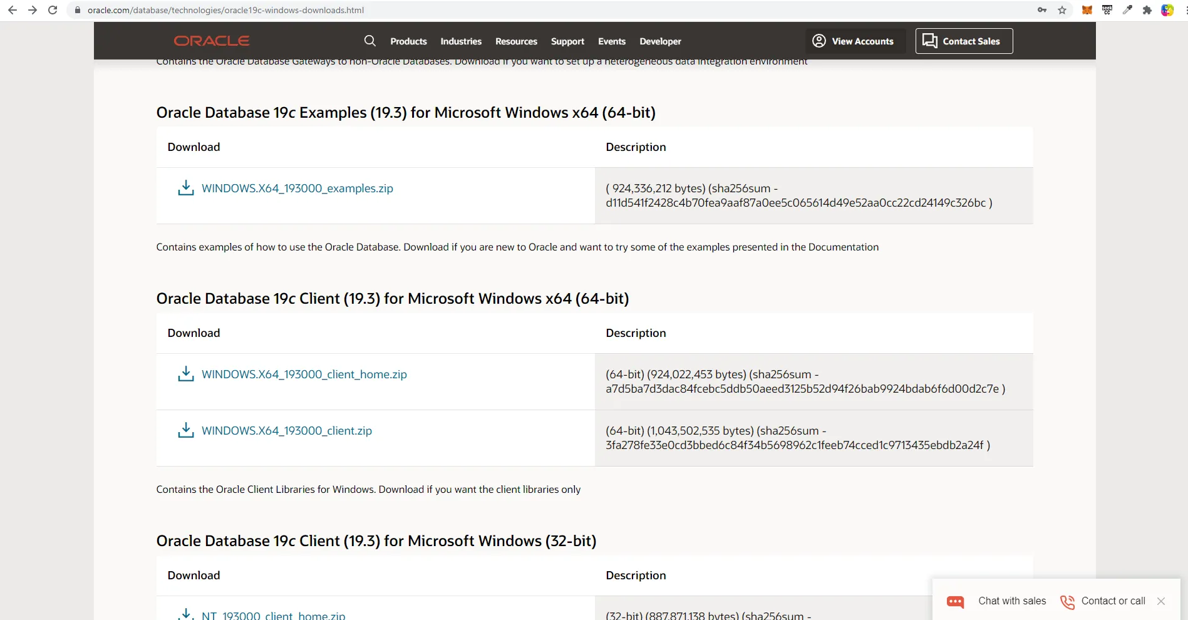Image resolution: width=1188 pixels, height=620 pixels.
Task: Open the MetaMask fox extension
Action: coord(1087,10)
